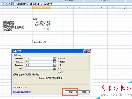Collapse dialog via Settlement range selector icon
Image resolution: width=132 pixels, height=99 pixels.
[x=54, y=59]
